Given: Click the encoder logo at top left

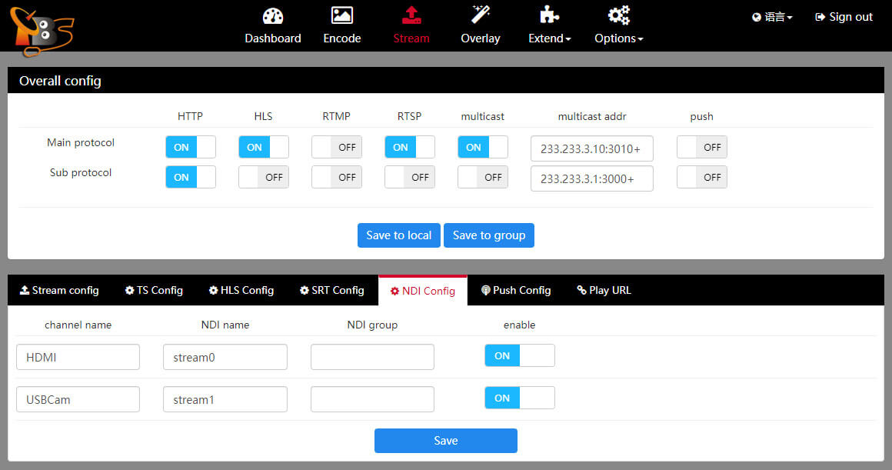Looking at the screenshot, I should pyautogui.click(x=41, y=31).
